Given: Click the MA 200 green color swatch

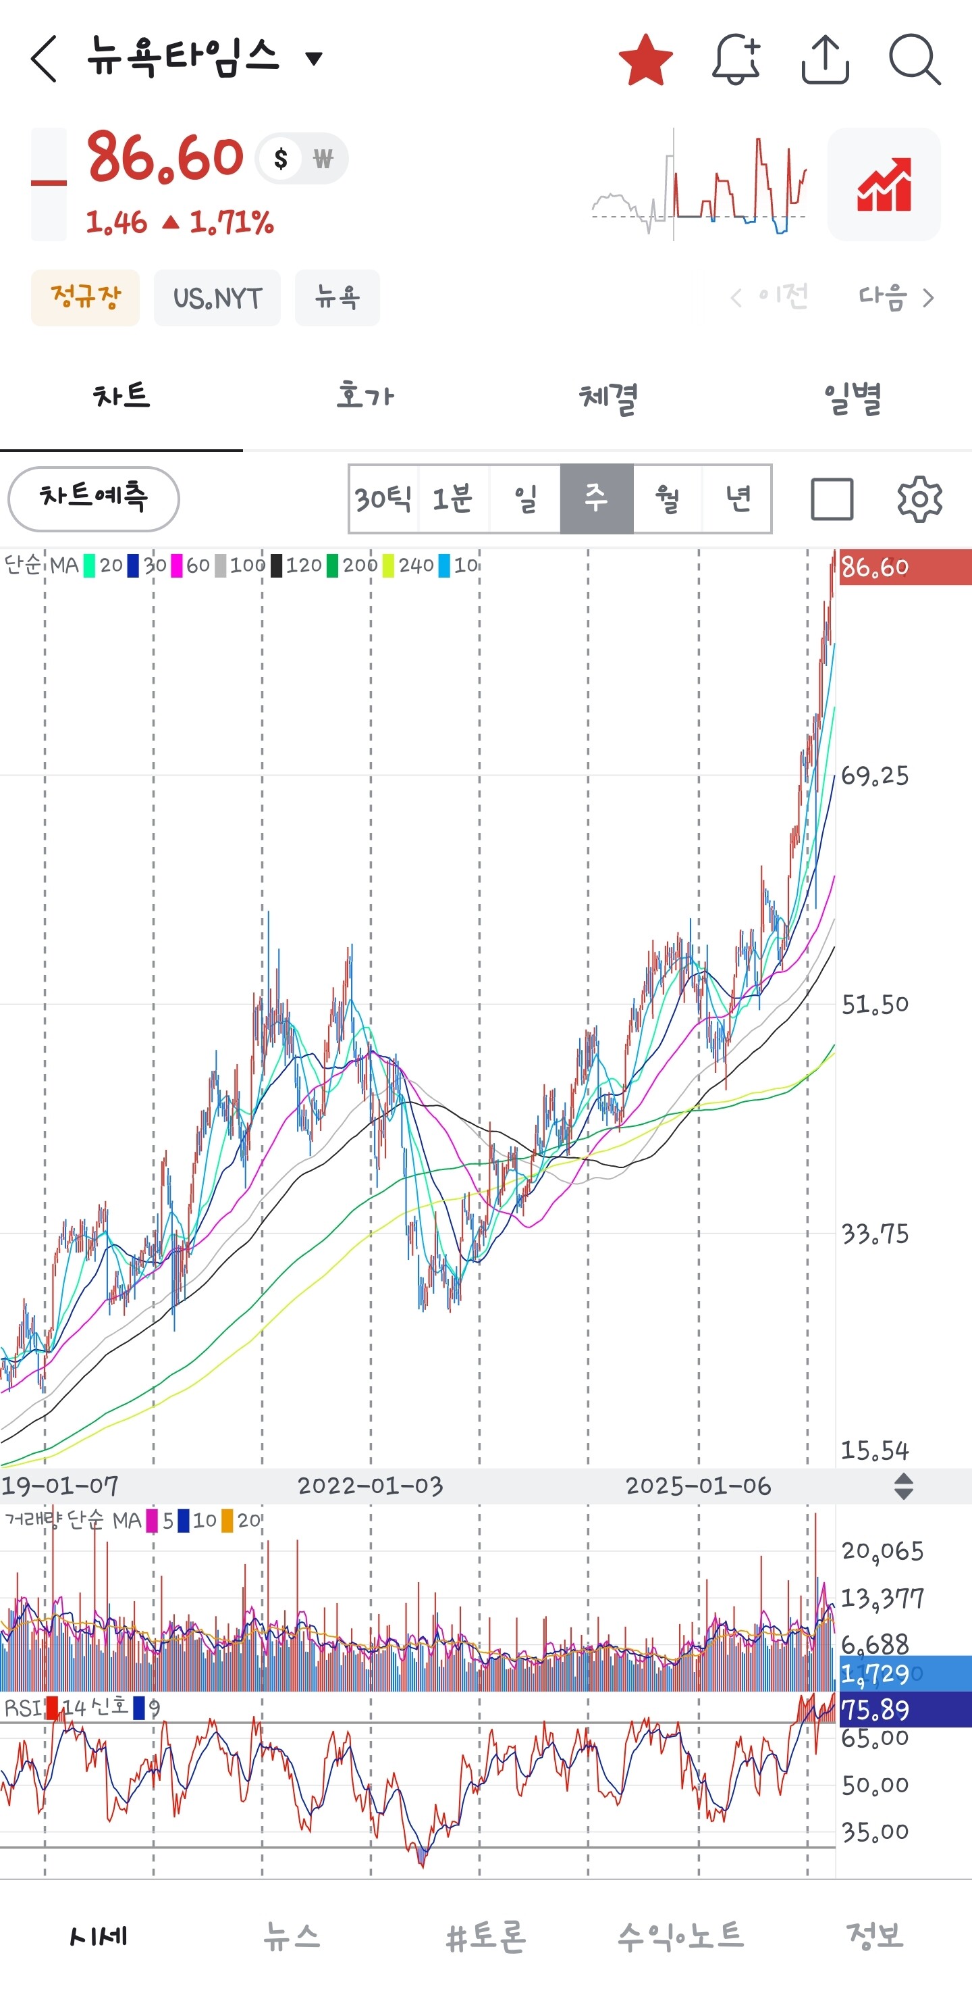Looking at the screenshot, I should pos(332,565).
